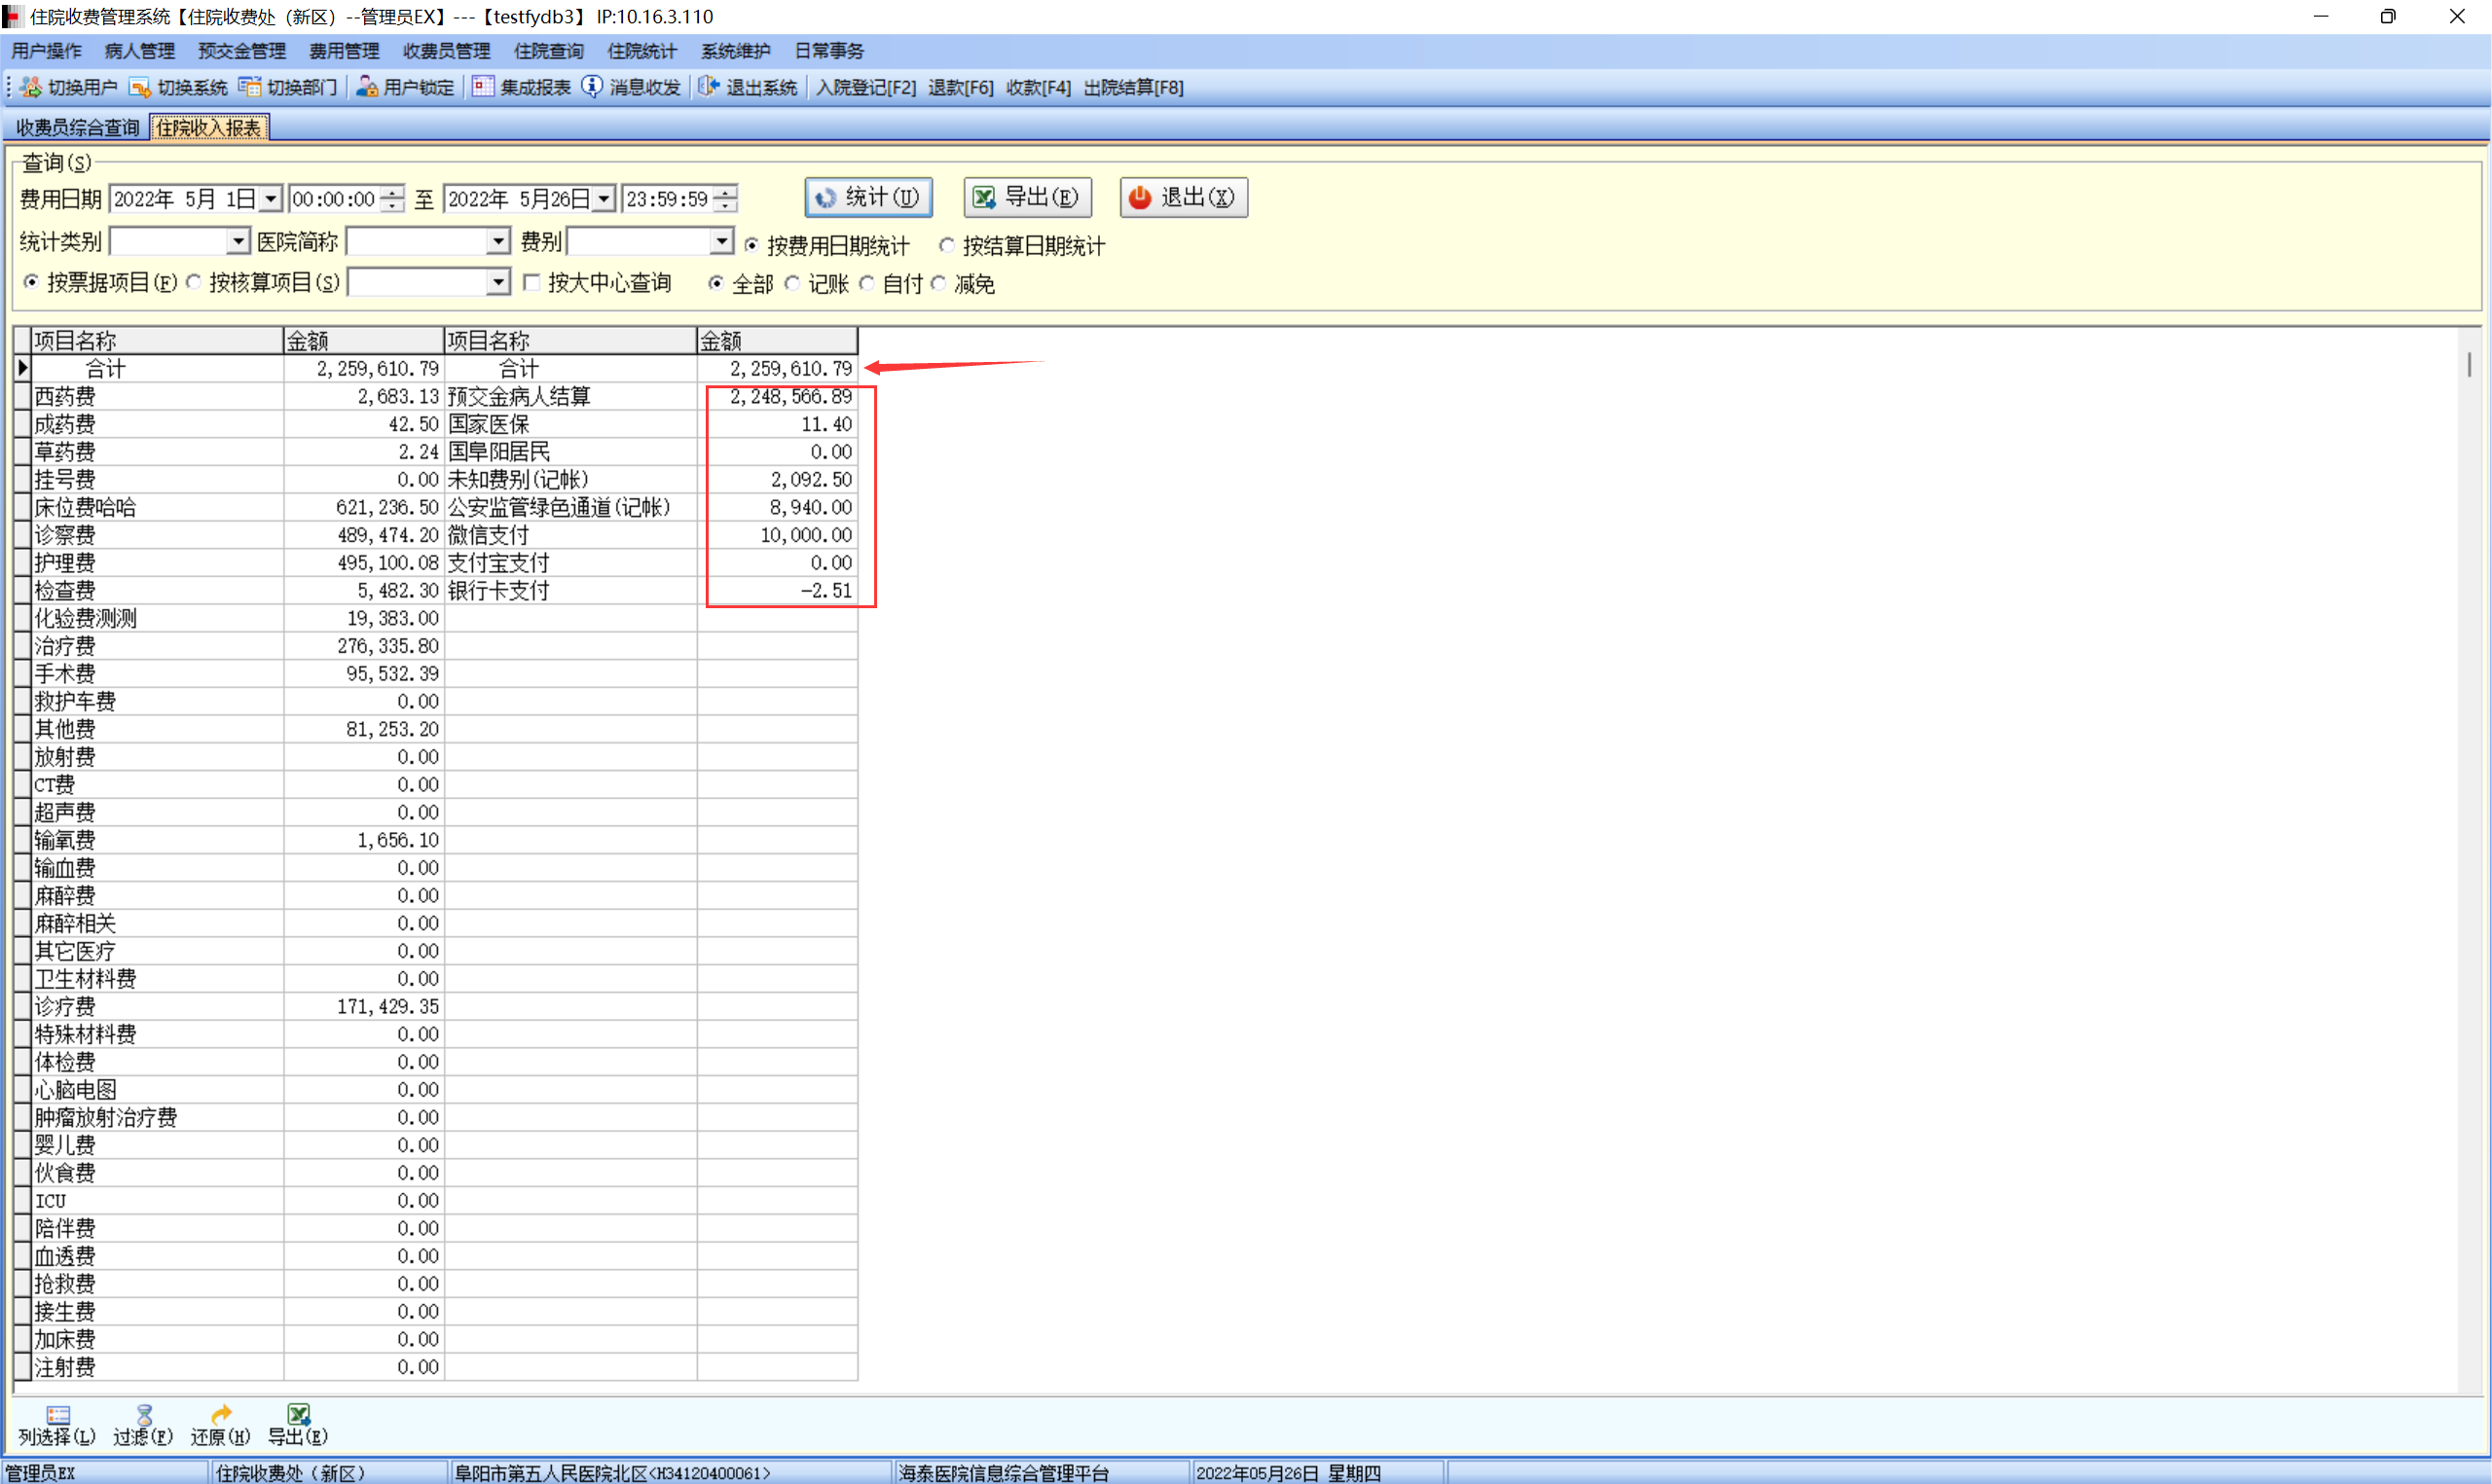Click the start time spinner field
This screenshot has width=2492, height=1484.
(334, 199)
